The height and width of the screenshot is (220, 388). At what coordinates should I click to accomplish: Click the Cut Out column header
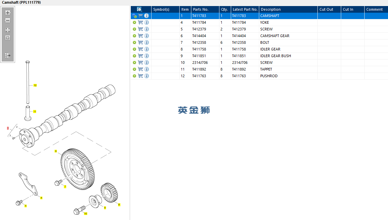(329, 9)
